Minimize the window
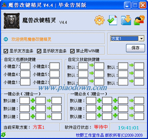 (127, 5)
